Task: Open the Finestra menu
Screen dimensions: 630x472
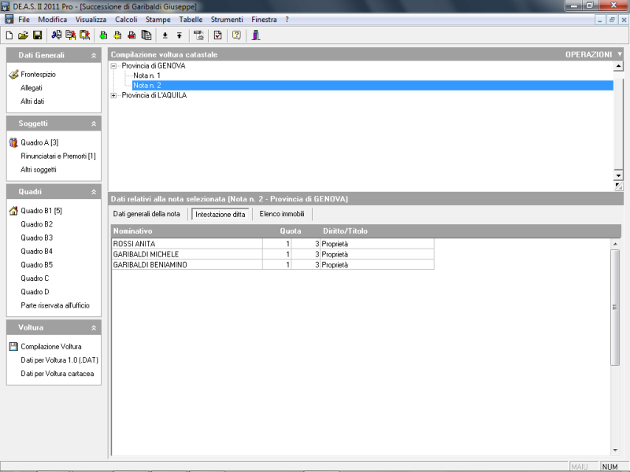Action: 264,20
